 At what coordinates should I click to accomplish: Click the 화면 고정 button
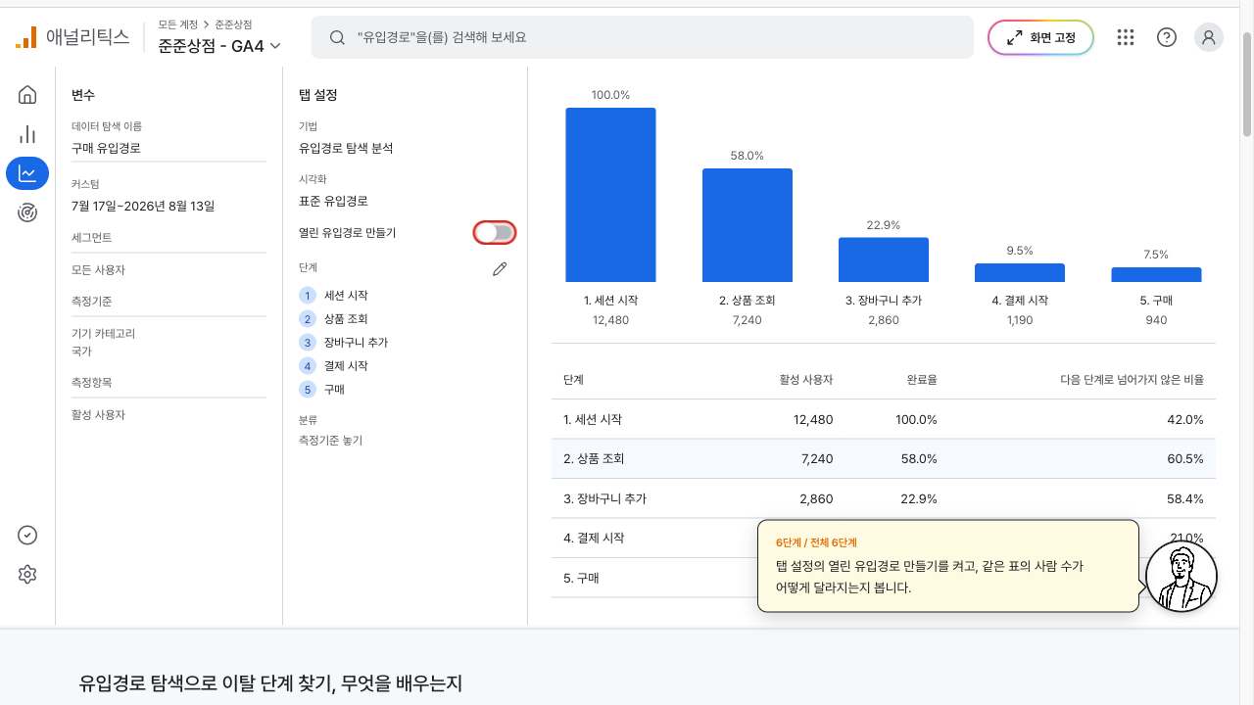(x=1040, y=37)
